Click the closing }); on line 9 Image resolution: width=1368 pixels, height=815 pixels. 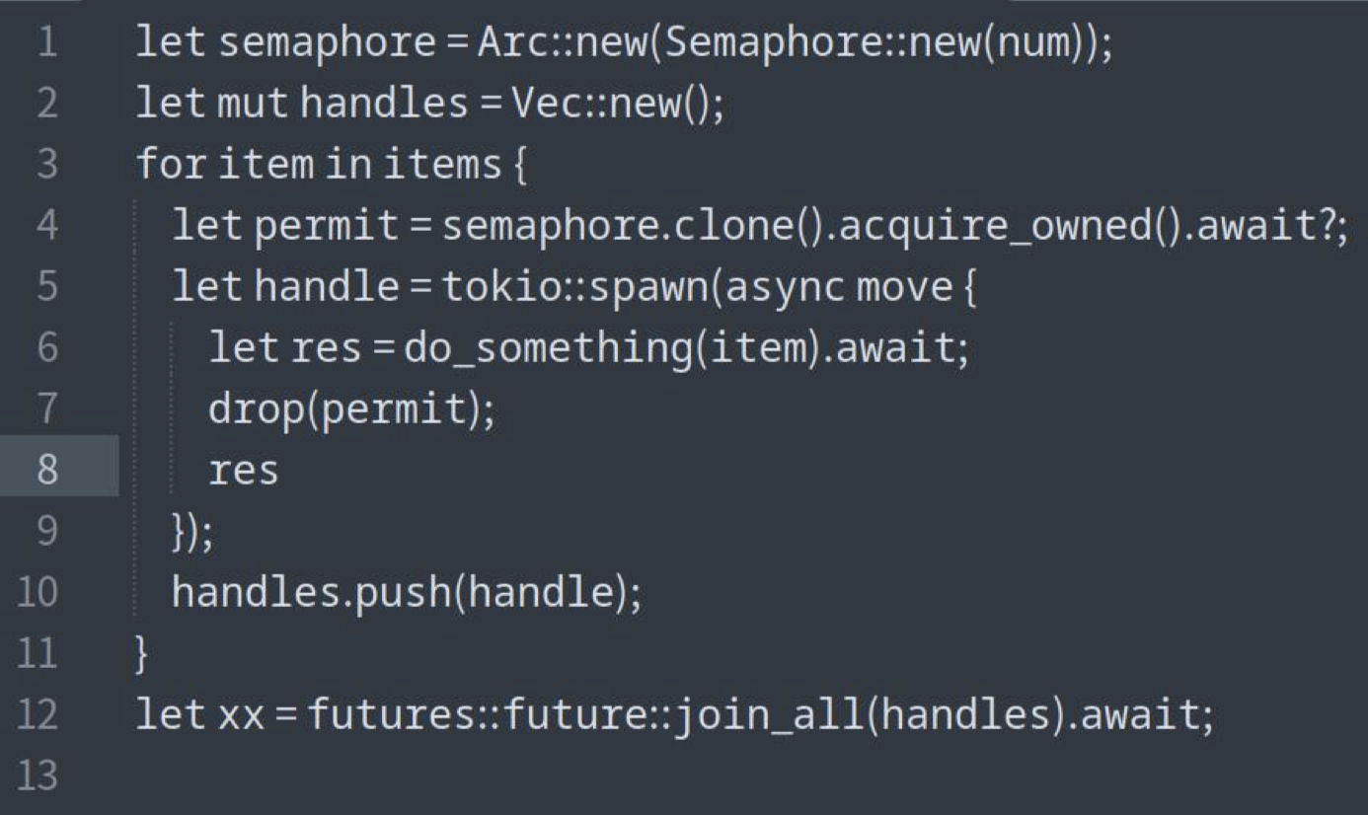(x=191, y=533)
